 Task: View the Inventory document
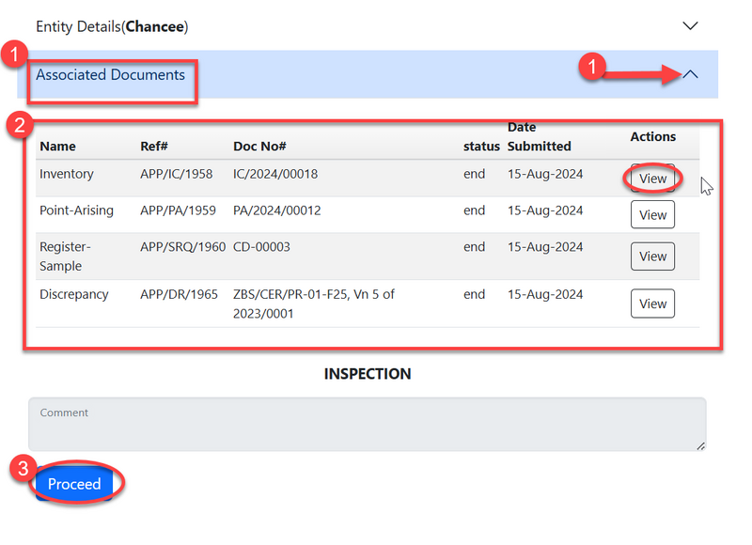tap(652, 179)
